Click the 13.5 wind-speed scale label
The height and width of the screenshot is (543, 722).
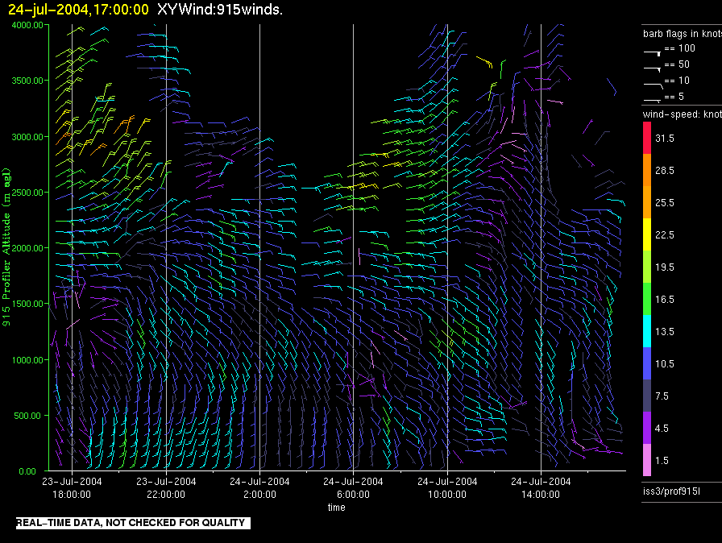(x=665, y=332)
